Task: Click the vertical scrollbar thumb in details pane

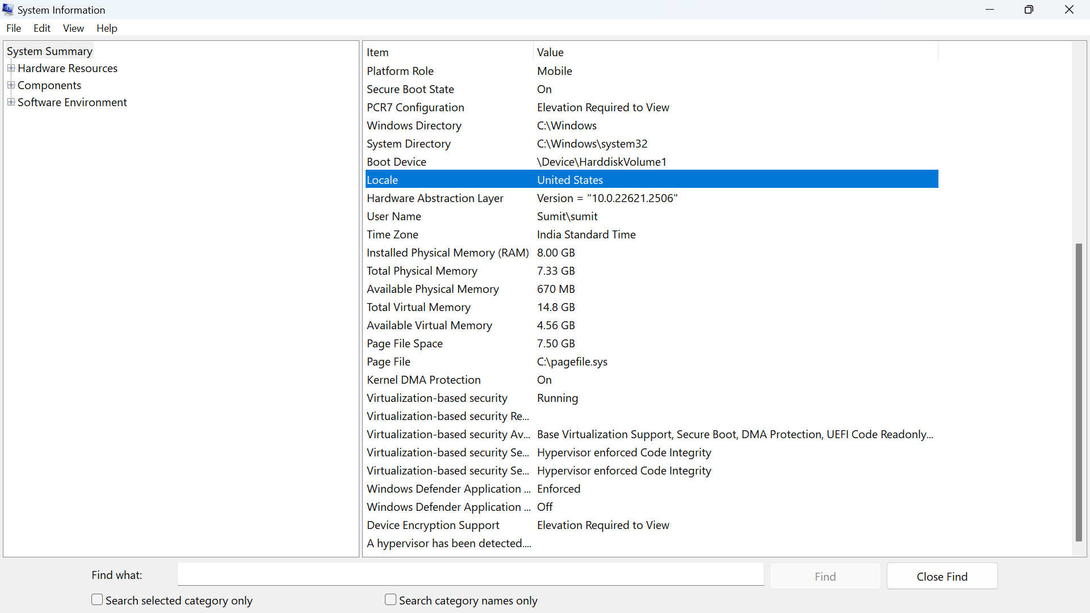Action: (1079, 392)
